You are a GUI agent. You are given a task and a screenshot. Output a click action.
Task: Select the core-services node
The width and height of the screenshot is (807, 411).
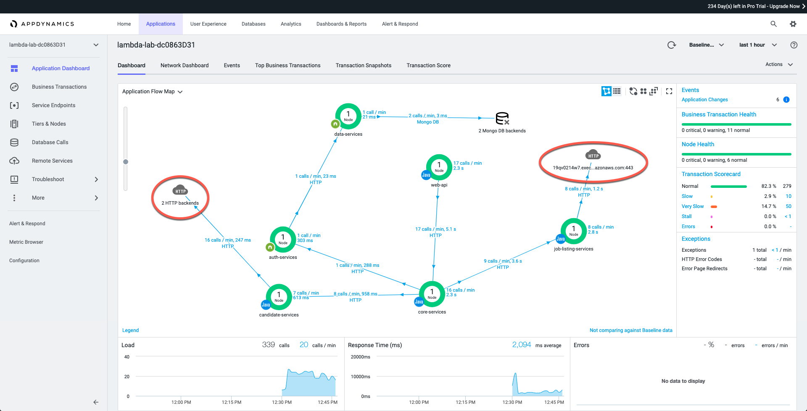(x=432, y=294)
